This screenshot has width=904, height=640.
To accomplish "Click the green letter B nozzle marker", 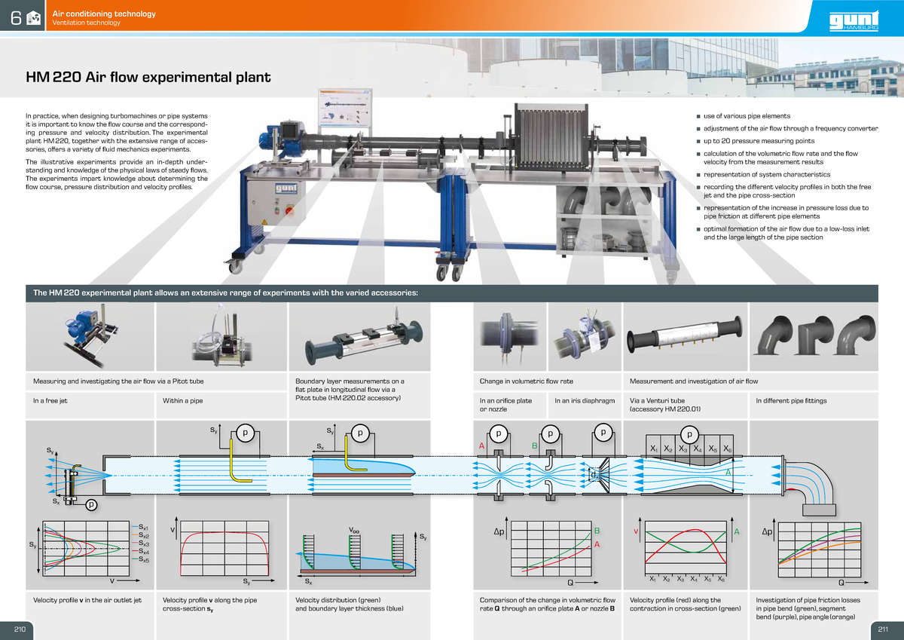I will [x=534, y=446].
